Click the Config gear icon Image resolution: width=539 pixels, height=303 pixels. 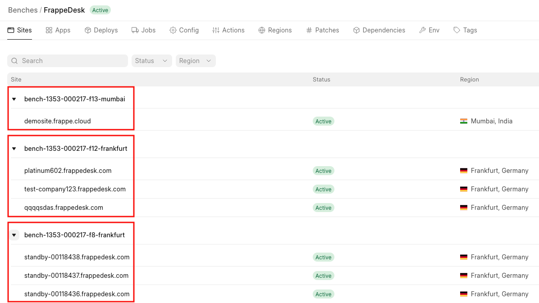coord(173,30)
